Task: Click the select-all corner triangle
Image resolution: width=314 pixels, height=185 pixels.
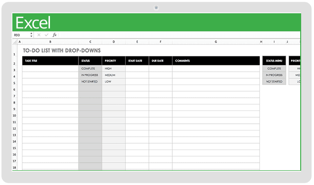Action: pyautogui.click(x=15, y=42)
